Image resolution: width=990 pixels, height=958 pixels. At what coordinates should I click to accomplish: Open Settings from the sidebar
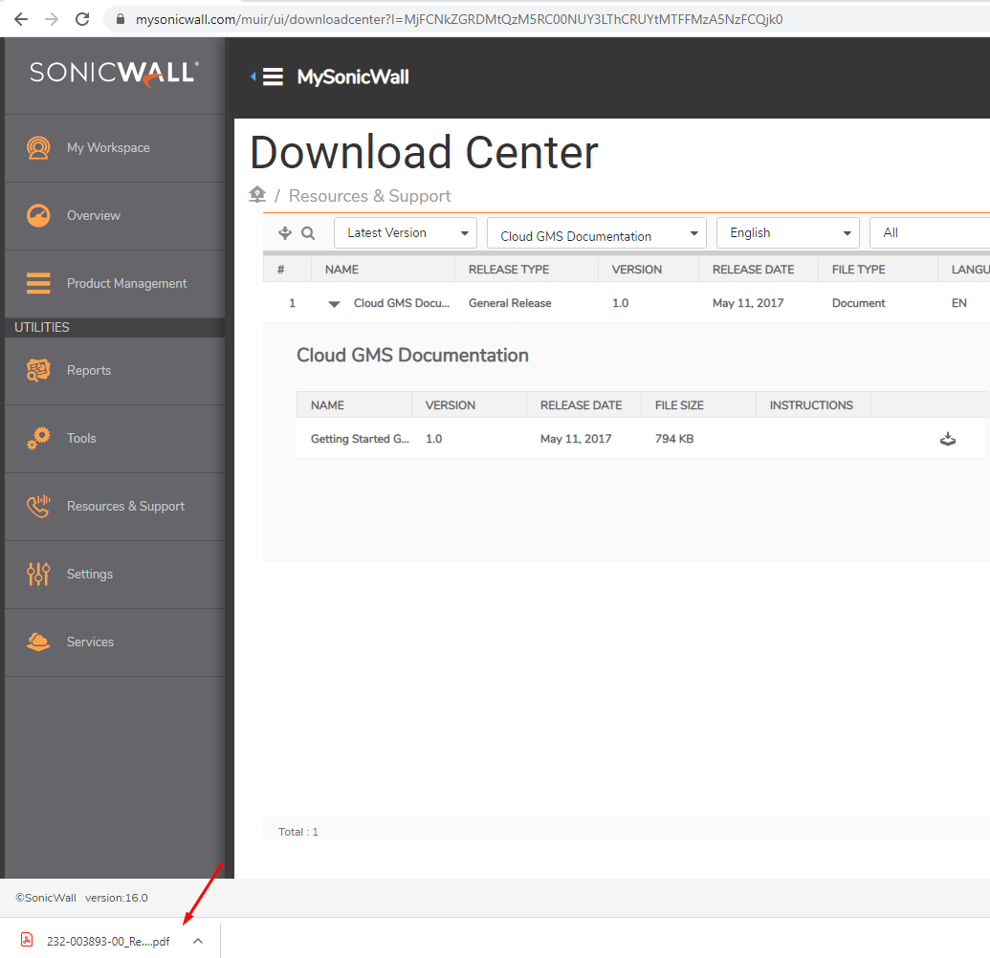tap(89, 574)
